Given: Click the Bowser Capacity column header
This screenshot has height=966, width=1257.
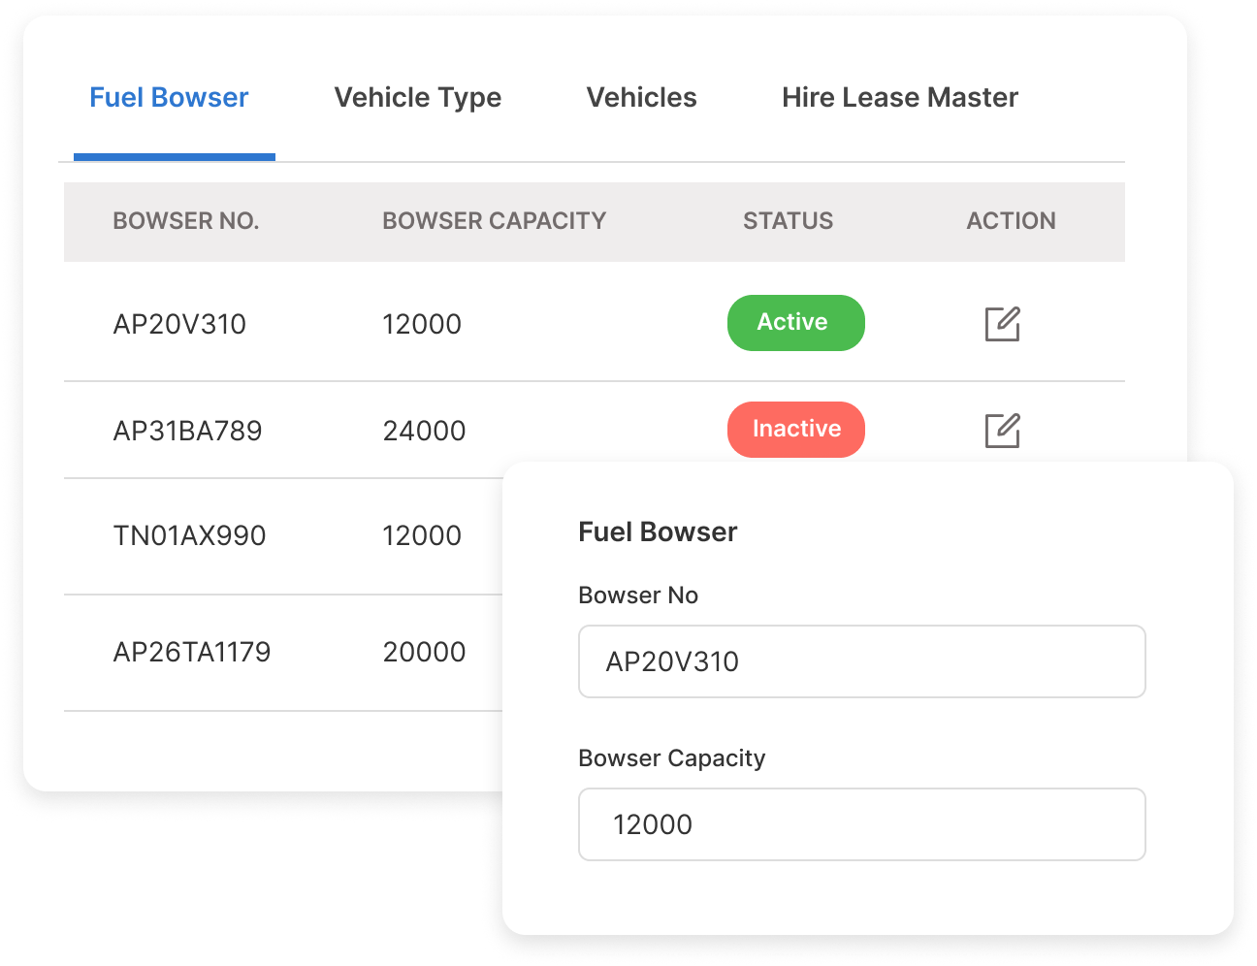Looking at the screenshot, I should 494,221.
